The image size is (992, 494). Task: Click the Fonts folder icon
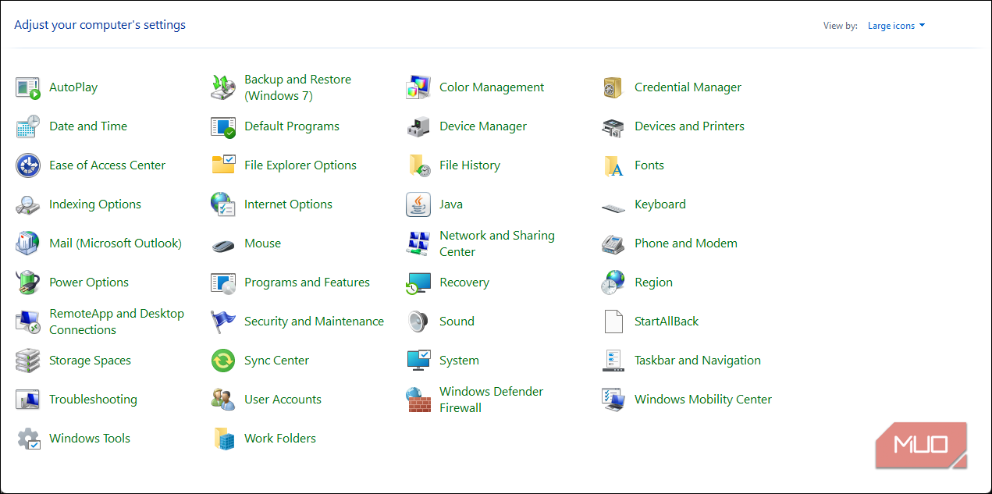[613, 165]
